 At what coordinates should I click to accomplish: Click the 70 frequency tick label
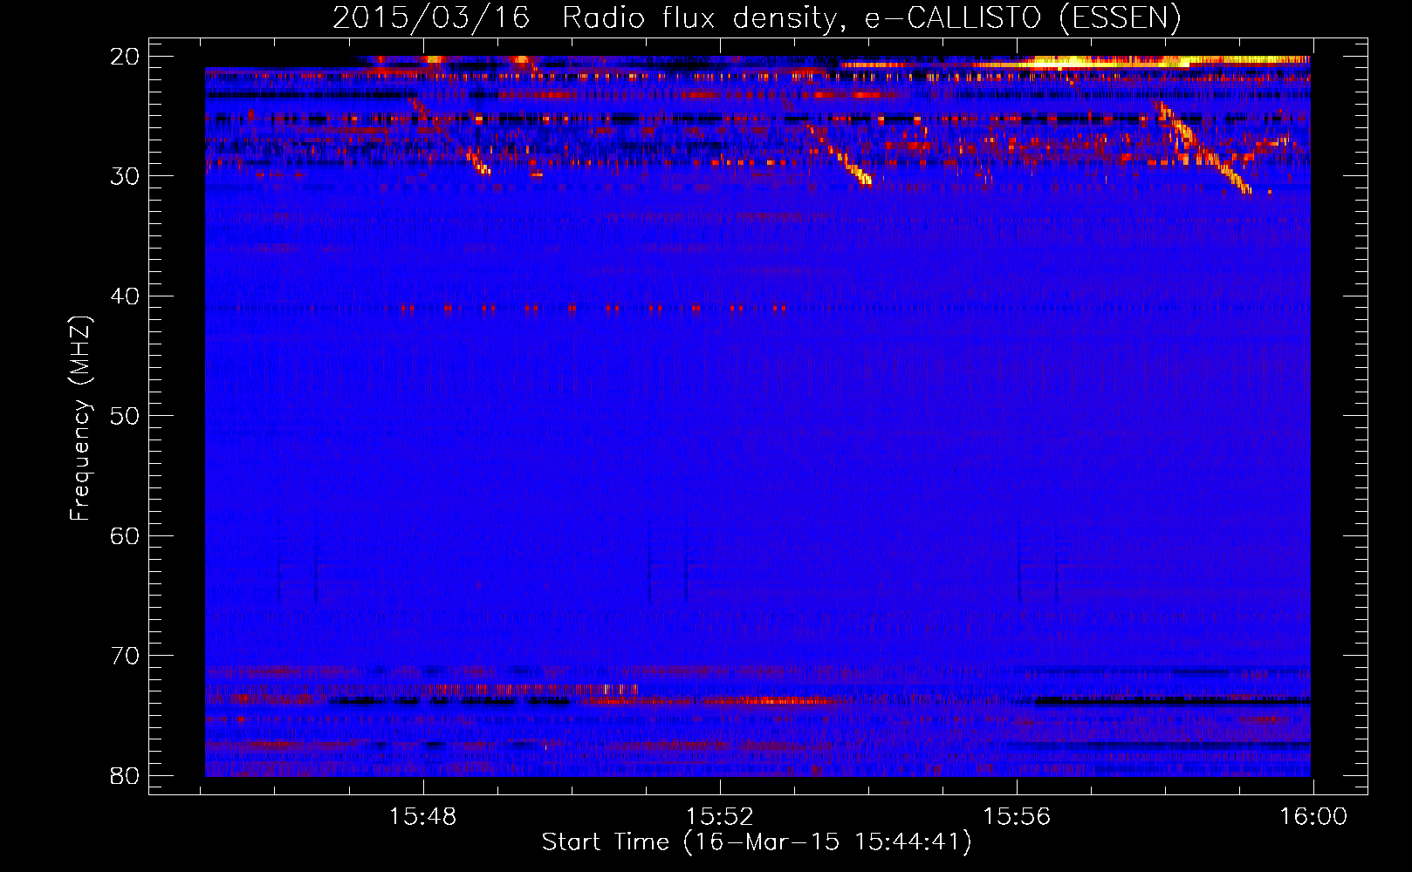click(x=125, y=656)
